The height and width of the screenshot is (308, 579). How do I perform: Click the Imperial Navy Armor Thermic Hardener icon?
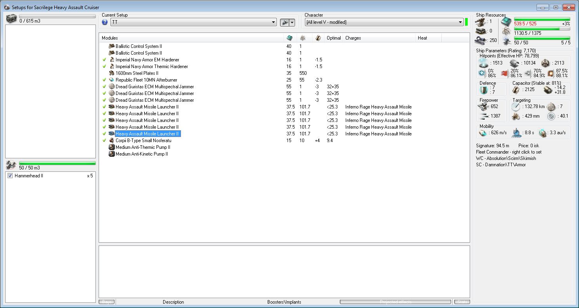112,67
